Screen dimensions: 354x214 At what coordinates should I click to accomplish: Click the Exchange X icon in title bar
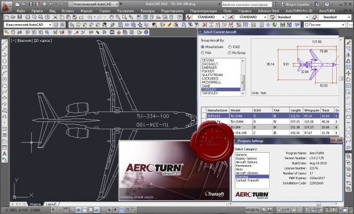(317, 4)
